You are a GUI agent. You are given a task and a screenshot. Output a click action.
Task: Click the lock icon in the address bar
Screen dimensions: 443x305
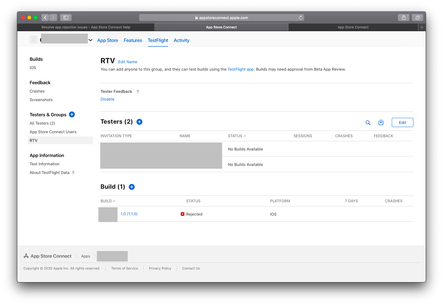197,18
